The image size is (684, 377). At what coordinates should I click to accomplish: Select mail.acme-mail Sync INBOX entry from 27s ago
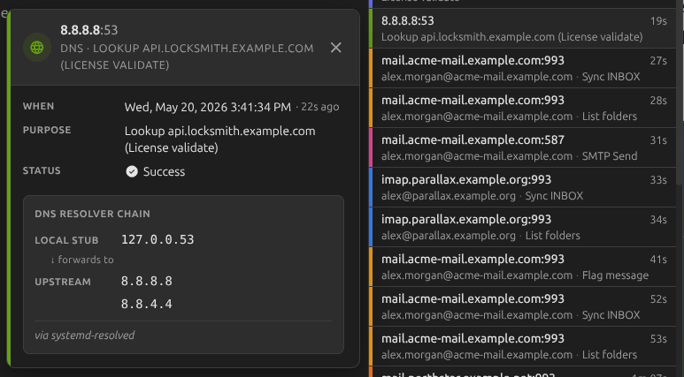pos(523,68)
